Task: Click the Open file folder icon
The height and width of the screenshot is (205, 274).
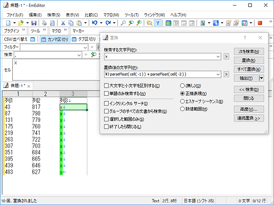Action: coord(21,23)
